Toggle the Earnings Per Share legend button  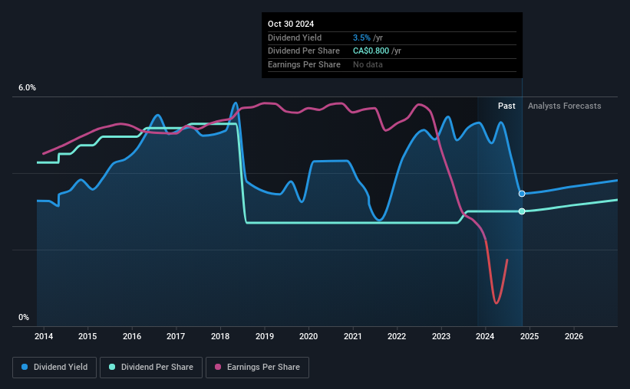(x=257, y=368)
